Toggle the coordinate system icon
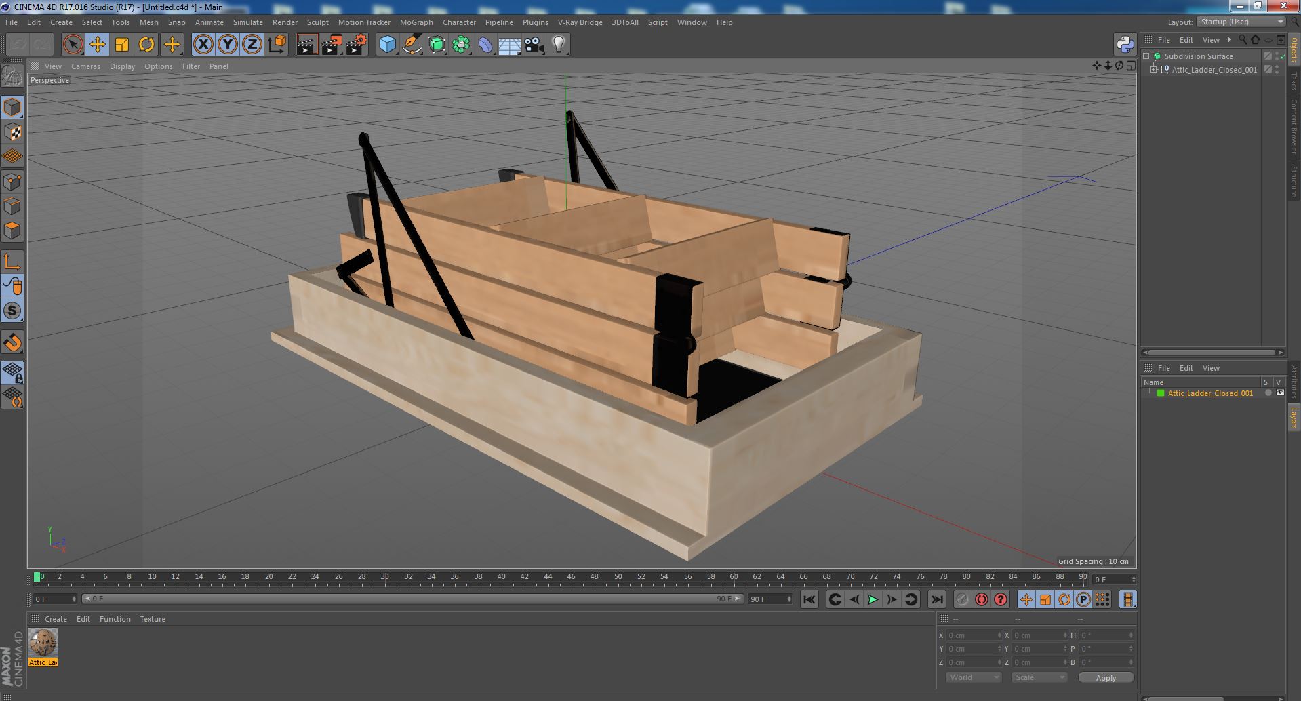The image size is (1301, 701). coord(277,45)
